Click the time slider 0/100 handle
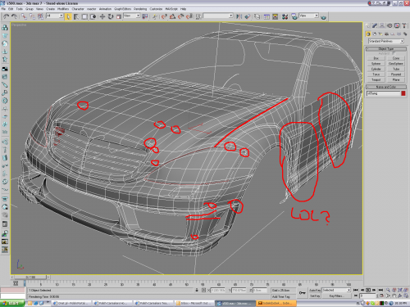This screenshot has width=410, height=307. [x=30, y=277]
